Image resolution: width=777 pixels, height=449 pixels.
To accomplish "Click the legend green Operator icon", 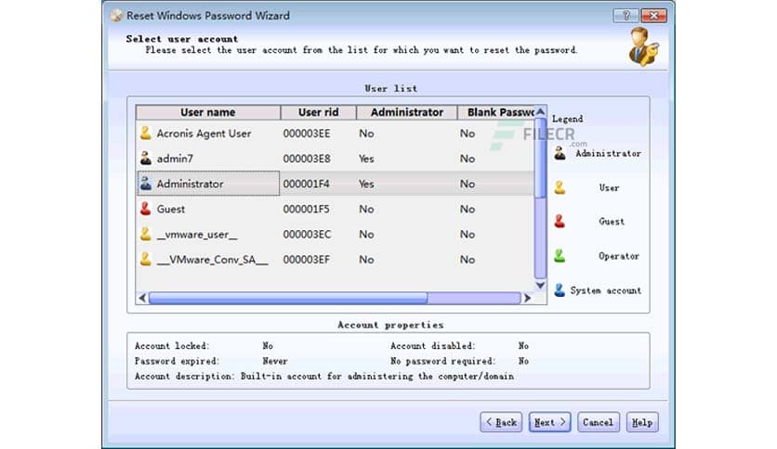I will [560, 256].
